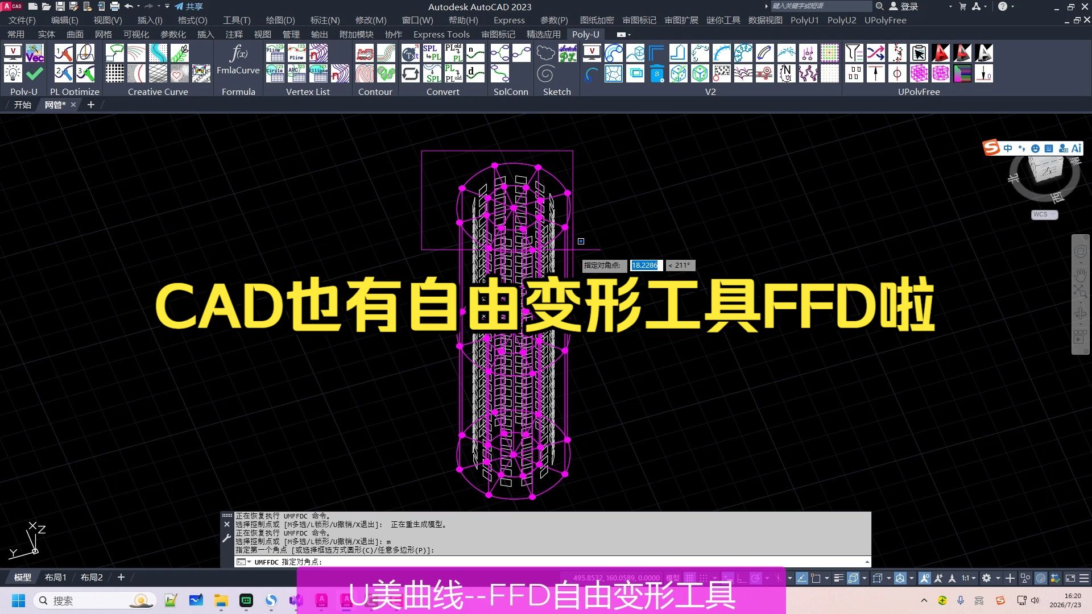Click the fingerprint contour icon

pos(365,73)
